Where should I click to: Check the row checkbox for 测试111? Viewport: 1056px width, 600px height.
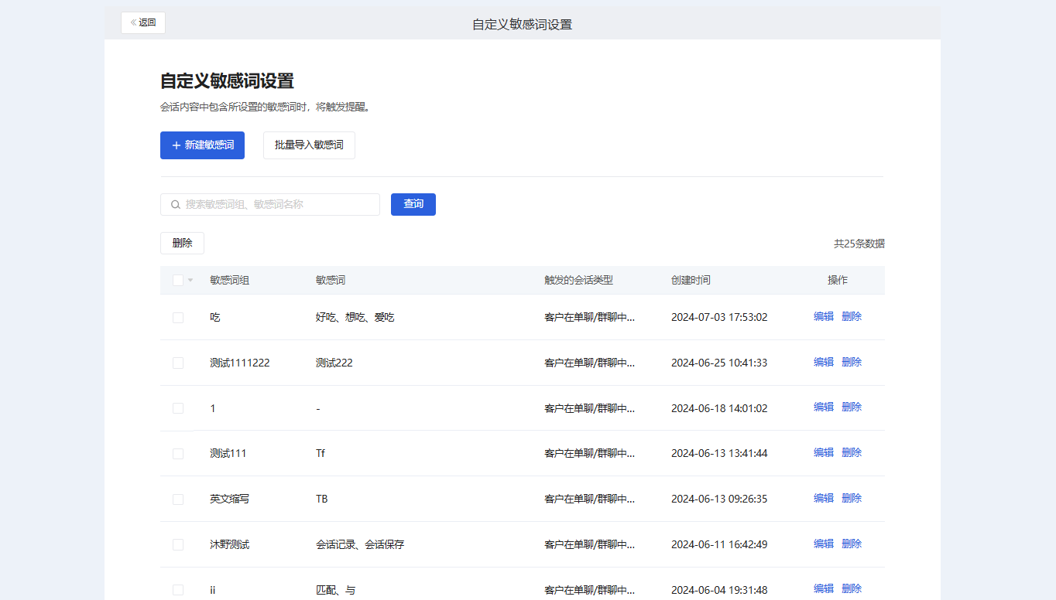[x=178, y=453]
